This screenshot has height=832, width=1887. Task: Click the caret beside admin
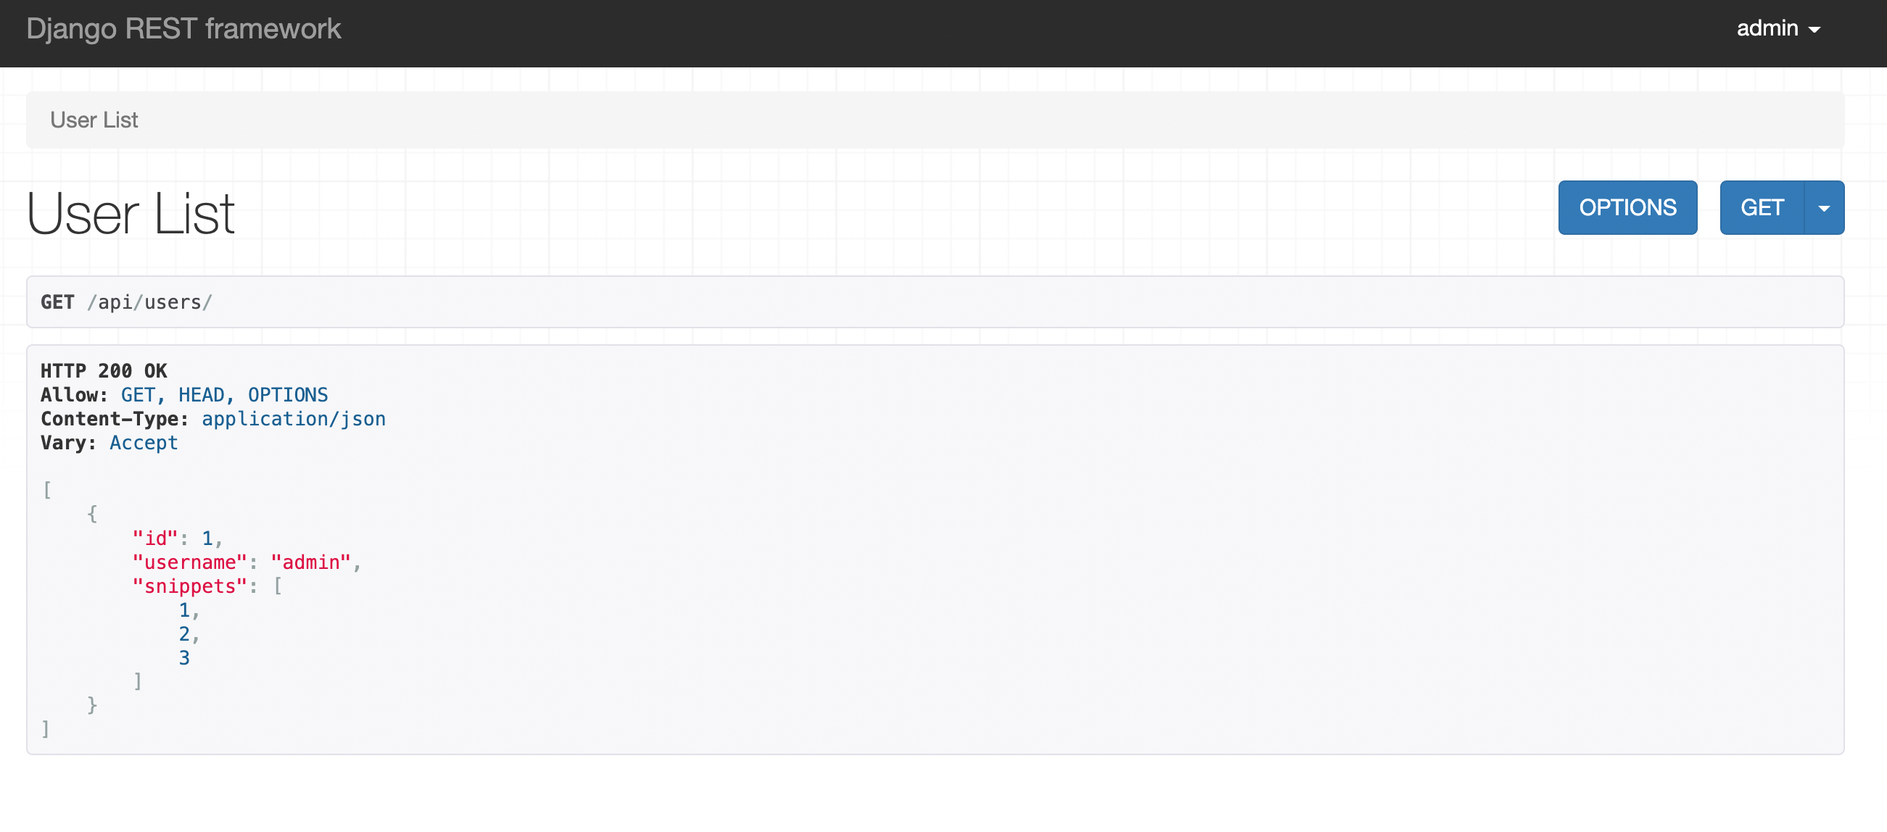pos(1814,30)
